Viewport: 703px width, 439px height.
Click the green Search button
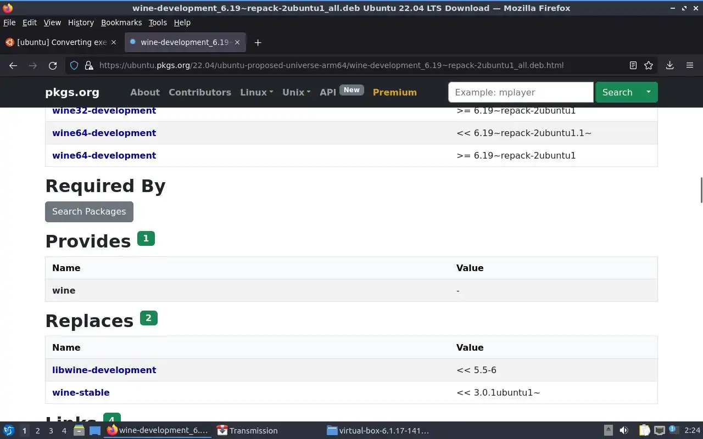tap(617, 92)
